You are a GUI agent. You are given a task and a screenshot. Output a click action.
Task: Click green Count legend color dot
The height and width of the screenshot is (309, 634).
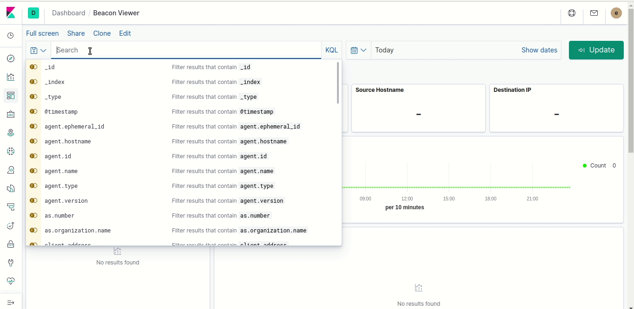point(585,166)
